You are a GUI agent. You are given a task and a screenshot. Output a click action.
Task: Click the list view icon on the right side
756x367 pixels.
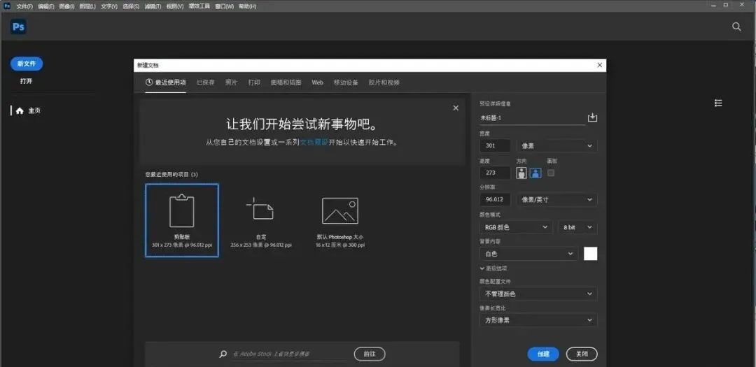(718, 103)
